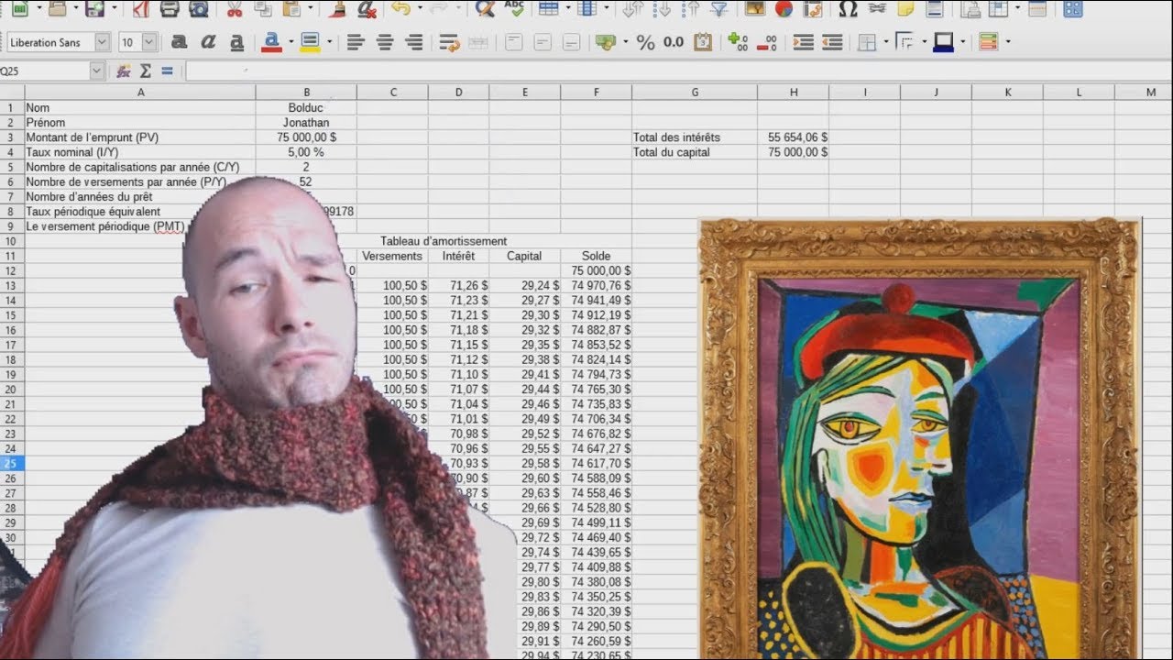Toggle underline text formatting
This screenshot has height=660, width=1173.
pyautogui.click(x=236, y=42)
